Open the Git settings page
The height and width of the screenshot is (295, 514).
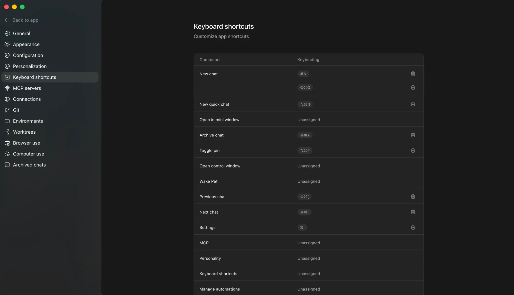tap(50, 110)
